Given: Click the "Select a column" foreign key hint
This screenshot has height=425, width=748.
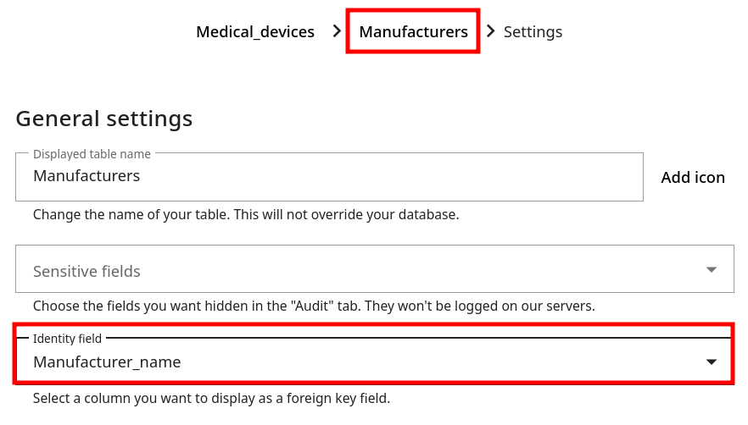Looking at the screenshot, I should point(211,398).
